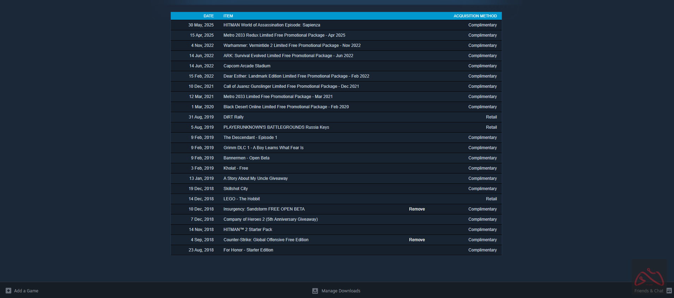This screenshot has width=674, height=298.
Task: Click the DATE column header
Action: [208, 16]
